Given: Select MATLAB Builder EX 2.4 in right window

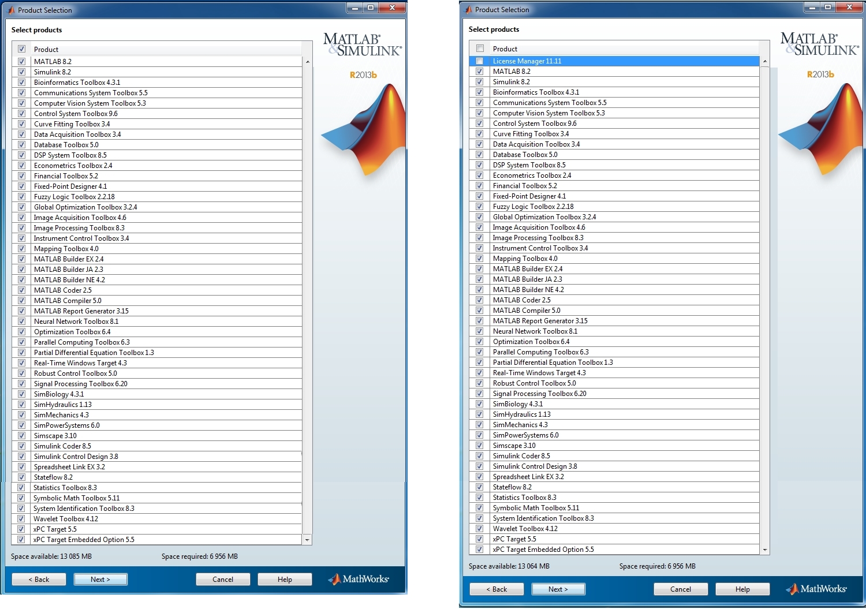Looking at the screenshot, I should pos(614,269).
